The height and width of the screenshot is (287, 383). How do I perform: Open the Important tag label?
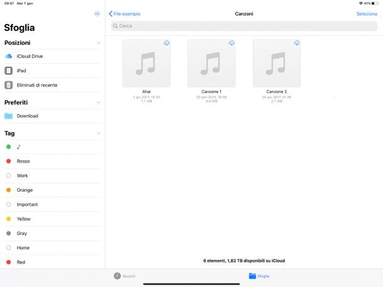pyautogui.click(x=27, y=205)
